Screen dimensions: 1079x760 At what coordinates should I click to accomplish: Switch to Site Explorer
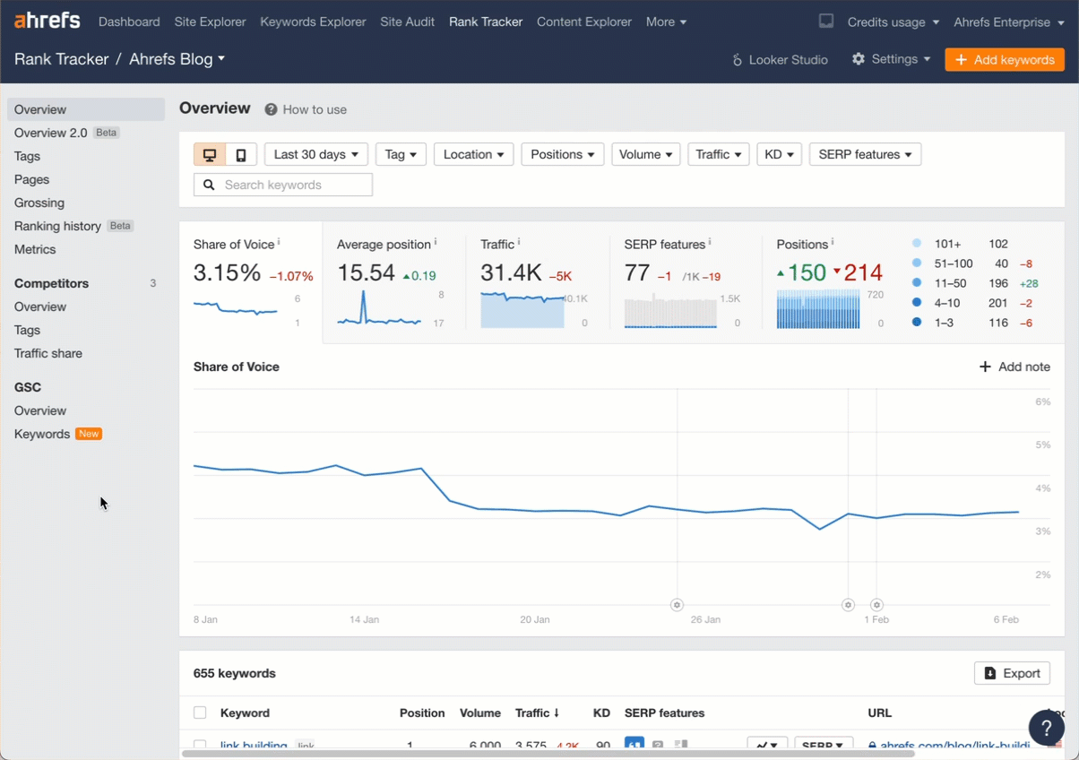[x=210, y=22]
